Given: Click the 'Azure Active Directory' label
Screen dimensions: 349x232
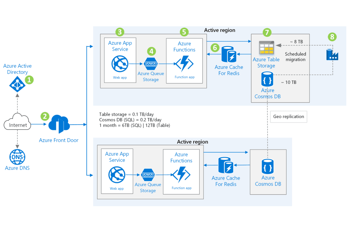Looking at the screenshot, I should 17,69.
